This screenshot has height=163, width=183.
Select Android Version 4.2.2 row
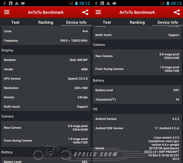[x=137, y=119]
